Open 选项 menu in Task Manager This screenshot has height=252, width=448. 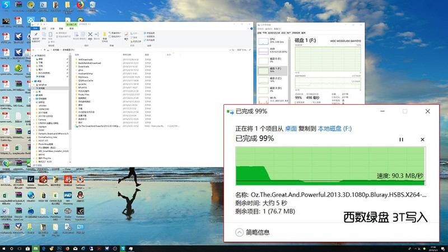(269, 29)
